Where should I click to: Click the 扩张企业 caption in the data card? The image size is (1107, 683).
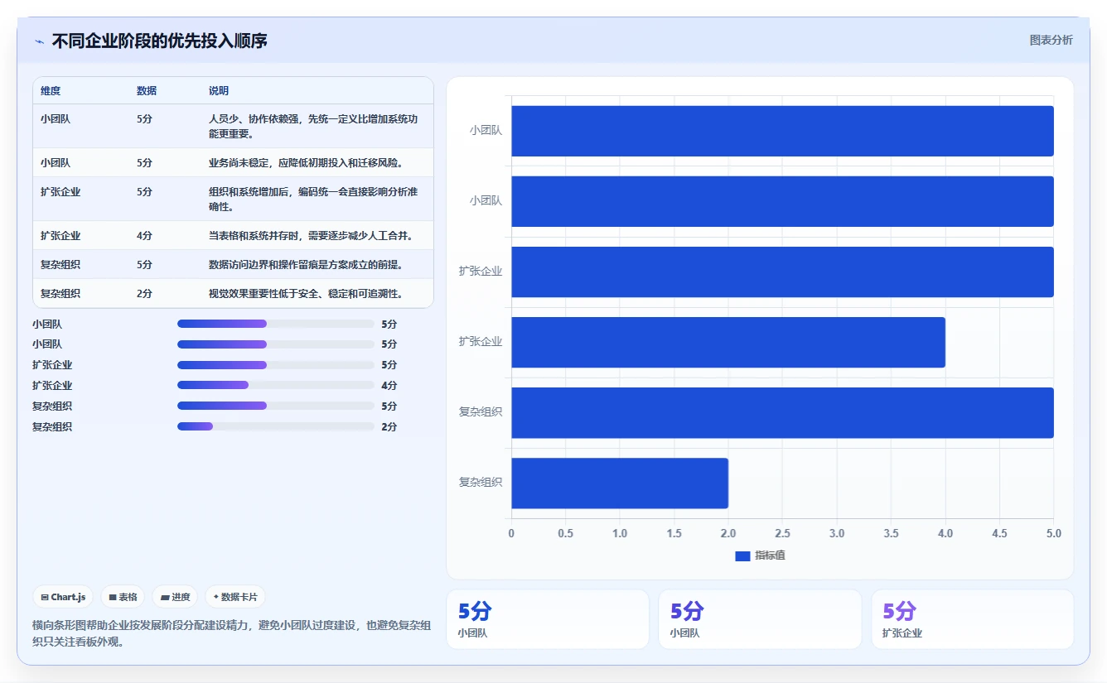pos(902,632)
